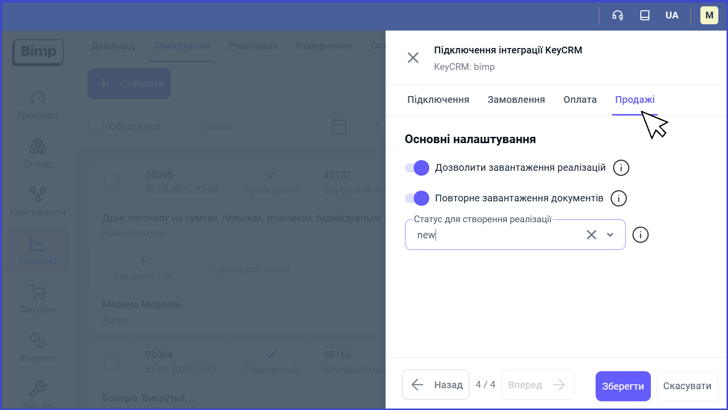Click internal number 32132
Viewport: 728px width, 410px height.
point(337,175)
